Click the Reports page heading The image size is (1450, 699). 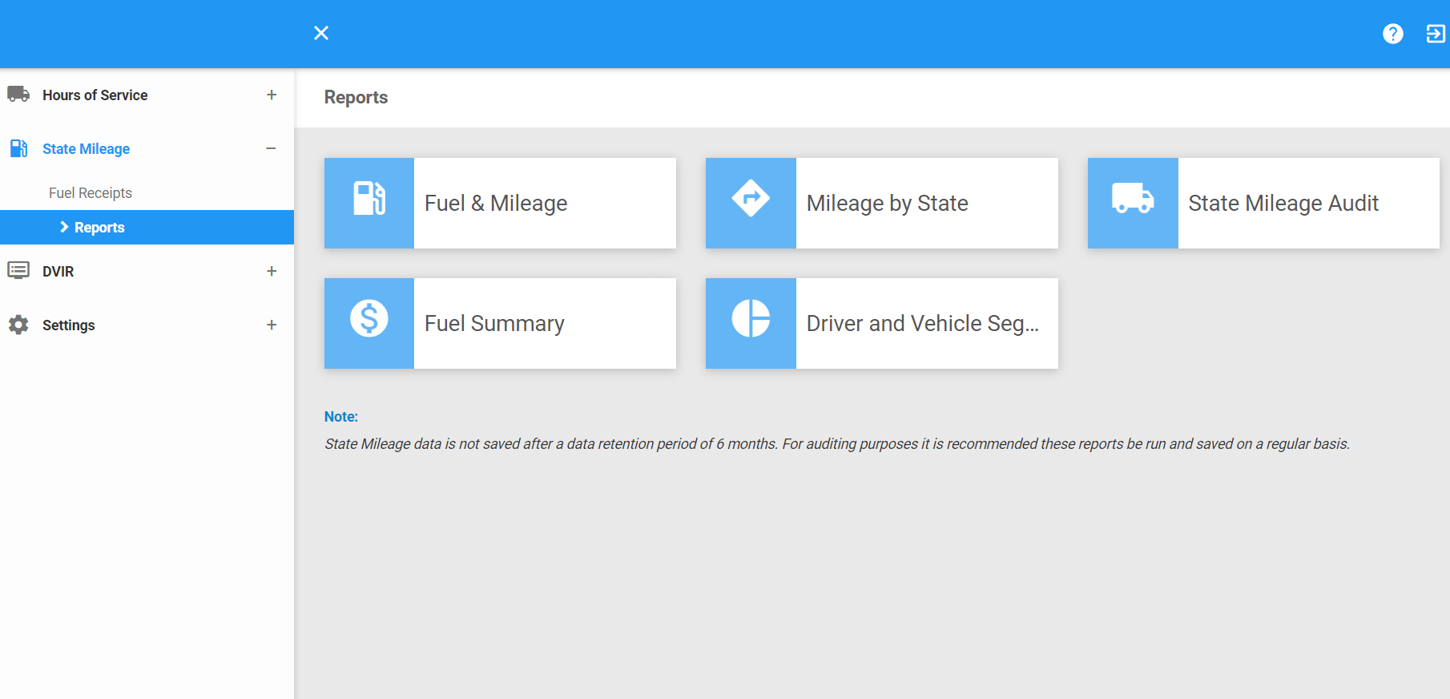(x=356, y=97)
